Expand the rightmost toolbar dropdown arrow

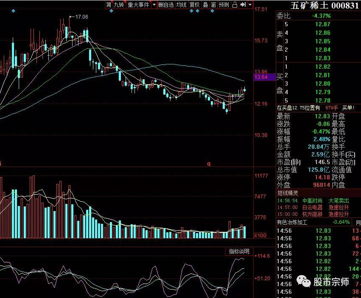coord(250,5)
